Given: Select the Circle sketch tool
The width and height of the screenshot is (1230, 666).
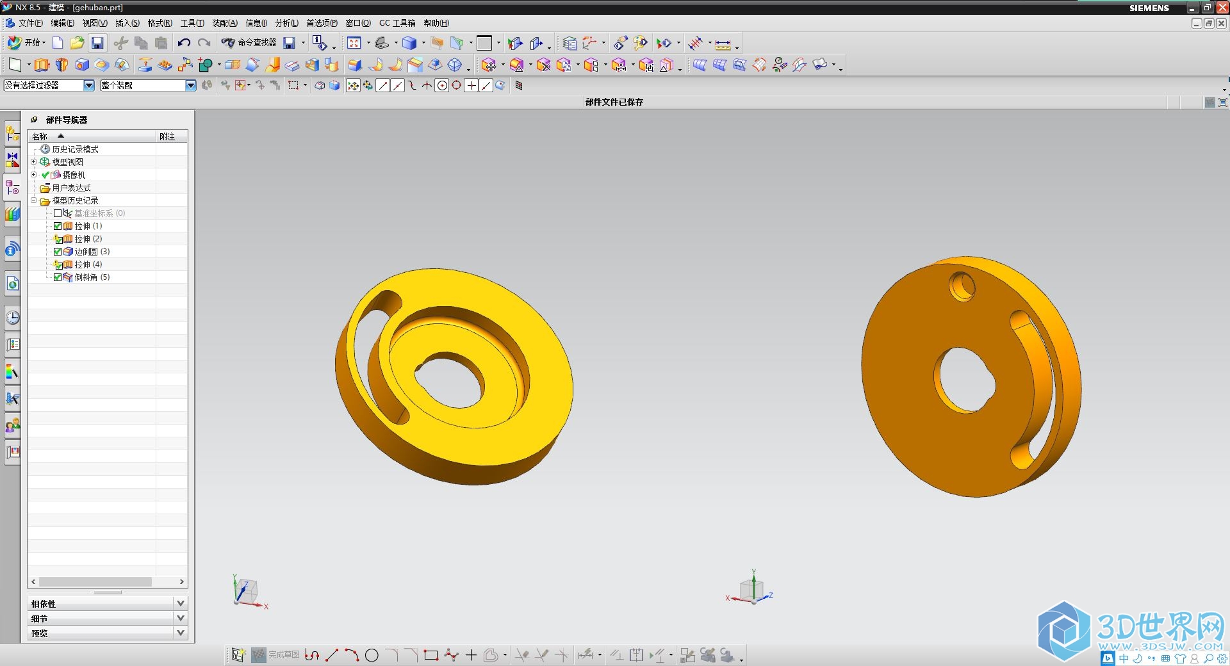Looking at the screenshot, I should (x=372, y=655).
